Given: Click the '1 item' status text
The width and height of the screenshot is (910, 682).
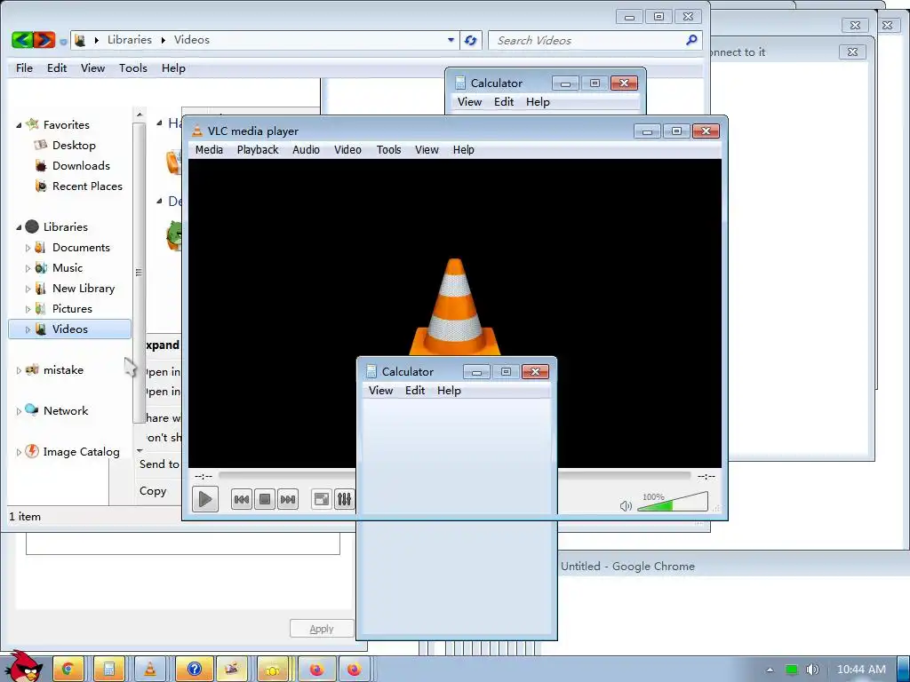Looking at the screenshot, I should (x=25, y=516).
